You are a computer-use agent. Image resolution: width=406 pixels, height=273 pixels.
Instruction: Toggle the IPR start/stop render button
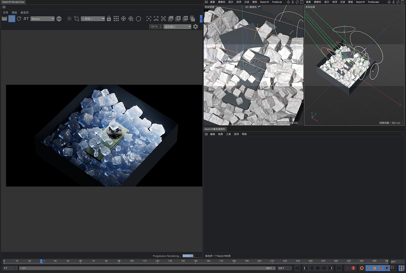[12, 19]
